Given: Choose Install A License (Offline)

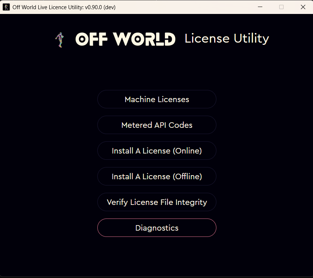Looking at the screenshot, I should tap(157, 176).
